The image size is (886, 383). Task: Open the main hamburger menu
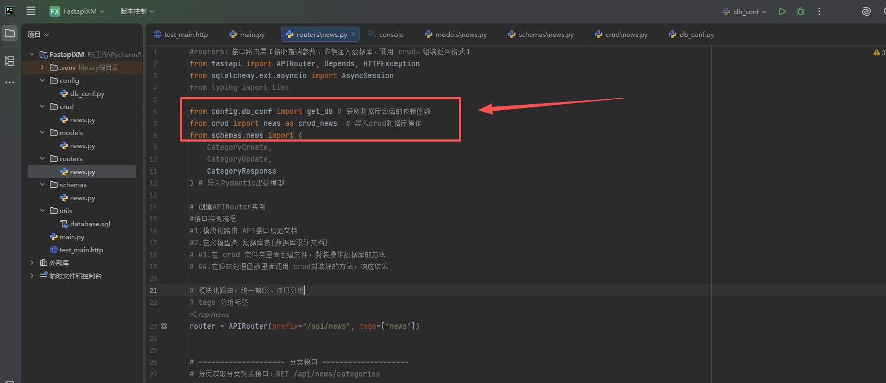click(31, 11)
